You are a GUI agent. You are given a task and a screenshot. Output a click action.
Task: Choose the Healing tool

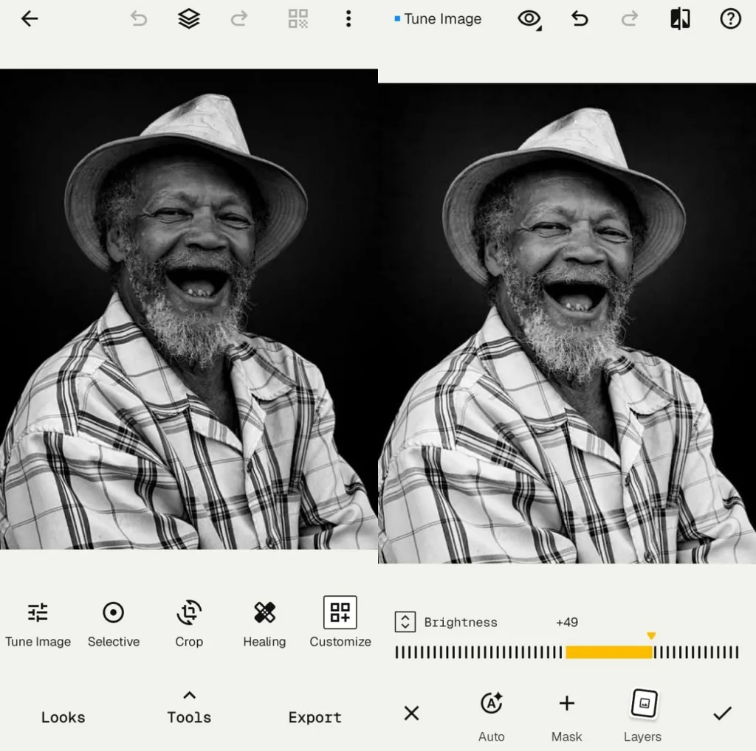[x=264, y=624]
